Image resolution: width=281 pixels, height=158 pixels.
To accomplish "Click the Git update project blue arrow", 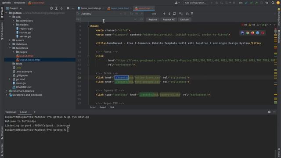I will (246, 3).
